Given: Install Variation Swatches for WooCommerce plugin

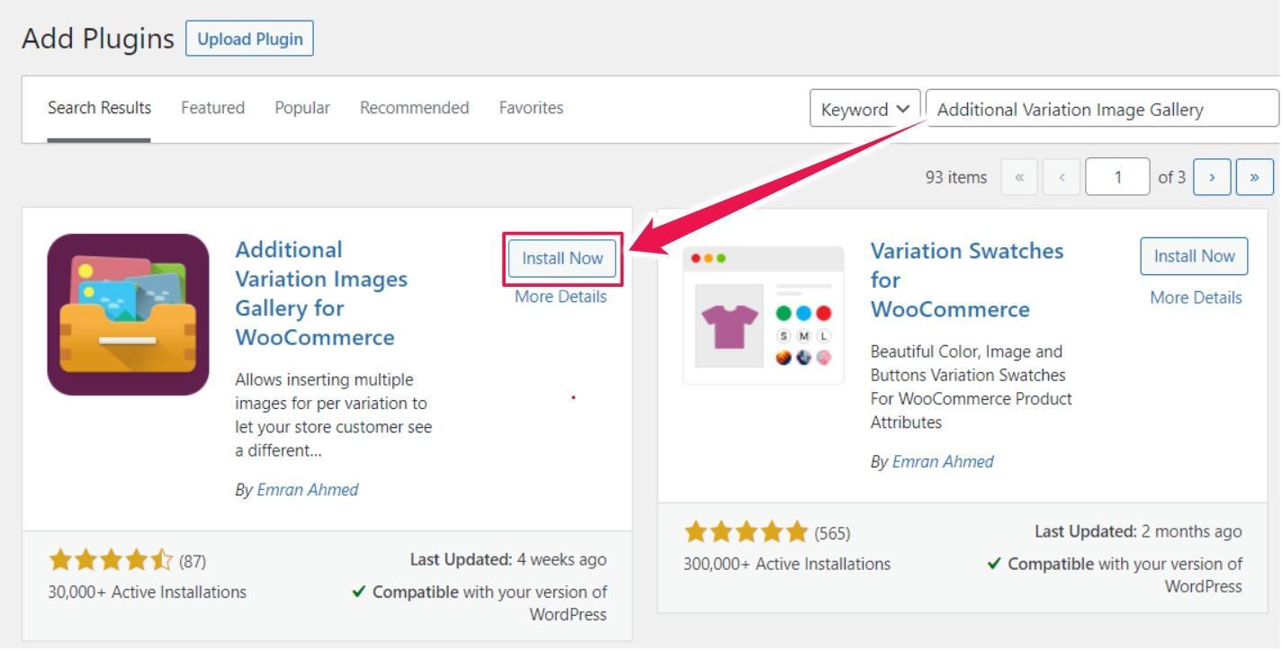Looking at the screenshot, I should [x=1194, y=256].
